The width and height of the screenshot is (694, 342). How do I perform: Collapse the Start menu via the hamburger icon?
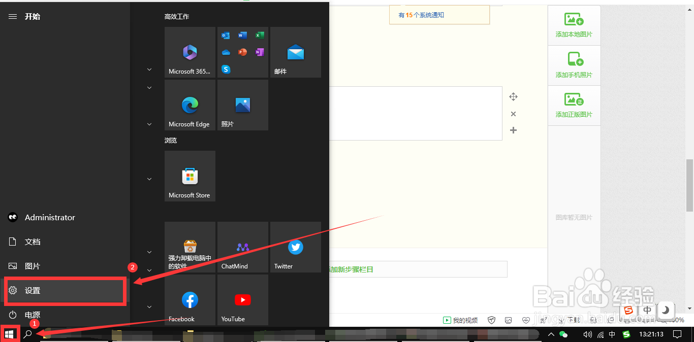(13, 16)
